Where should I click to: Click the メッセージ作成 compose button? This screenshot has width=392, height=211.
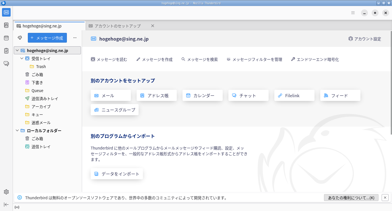coord(47,38)
